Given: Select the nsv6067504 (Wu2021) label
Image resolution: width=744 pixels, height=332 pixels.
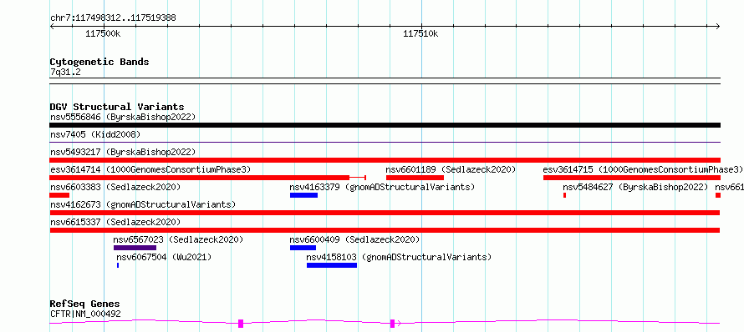Looking at the screenshot, I should (x=164, y=257).
